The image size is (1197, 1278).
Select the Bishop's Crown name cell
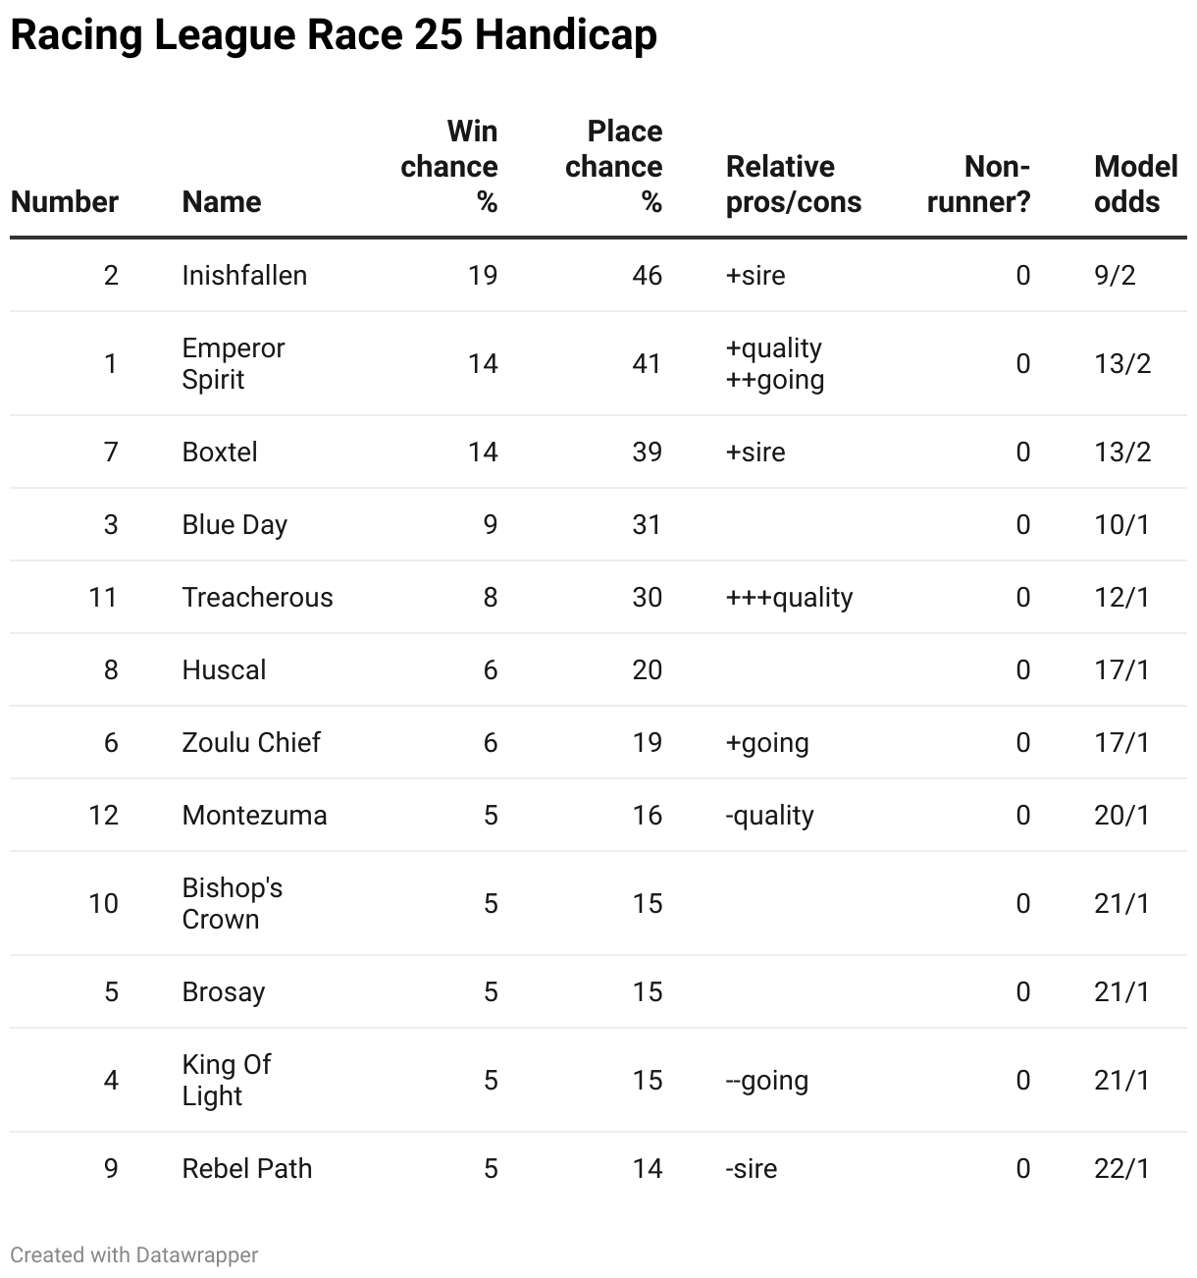tap(233, 903)
